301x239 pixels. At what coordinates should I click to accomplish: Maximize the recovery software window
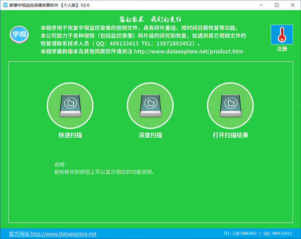[x=276, y=4]
